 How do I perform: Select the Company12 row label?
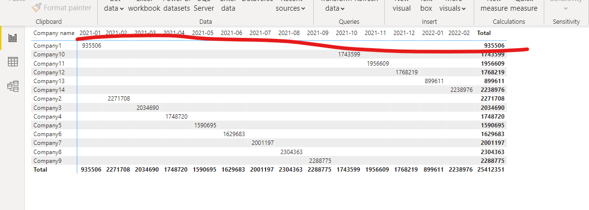coord(49,72)
